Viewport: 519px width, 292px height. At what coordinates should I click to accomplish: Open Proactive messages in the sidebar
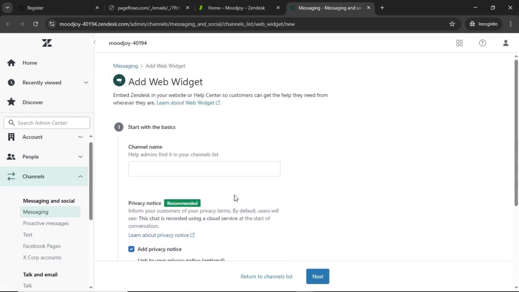point(46,223)
